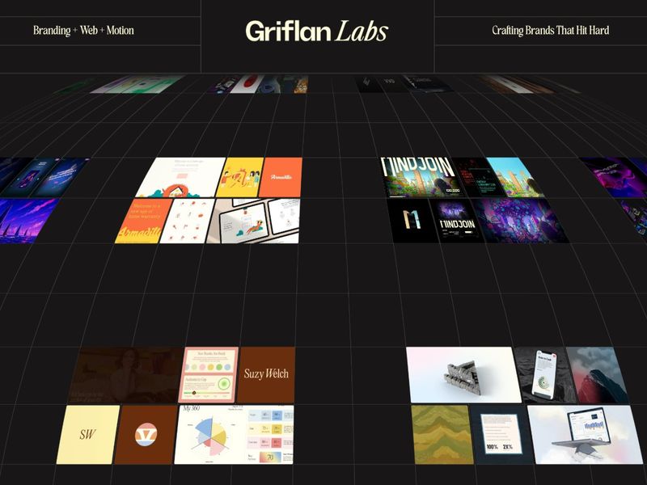Image resolution: width=647 pixels, height=485 pixels.
Task: Click the Griflan Labs logo
Action: (x=317, y=31)
